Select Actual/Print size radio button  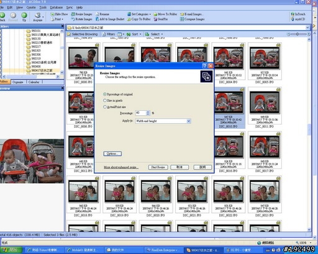coord(105,107)
